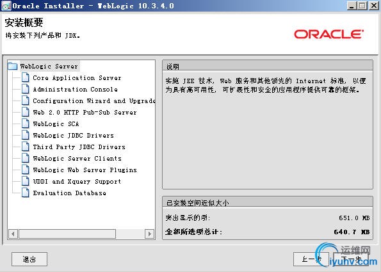Select Administration Console entry
Image resolution: width=381 pixels, height=272 pixels.
click(76, 90)
